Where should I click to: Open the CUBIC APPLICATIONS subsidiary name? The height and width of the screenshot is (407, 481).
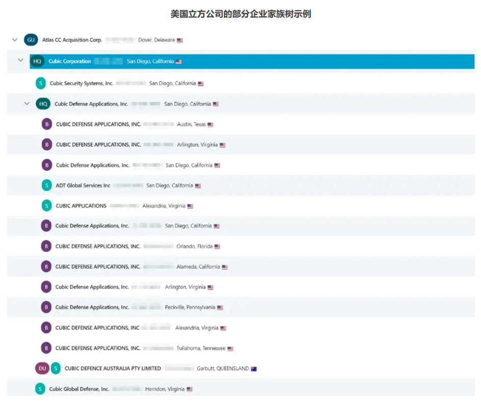point(81,206)
